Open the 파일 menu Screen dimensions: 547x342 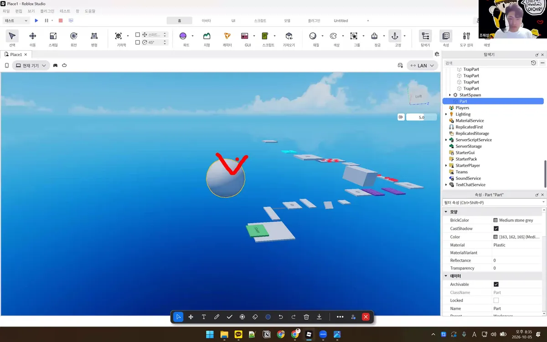[x=6, y=11]
